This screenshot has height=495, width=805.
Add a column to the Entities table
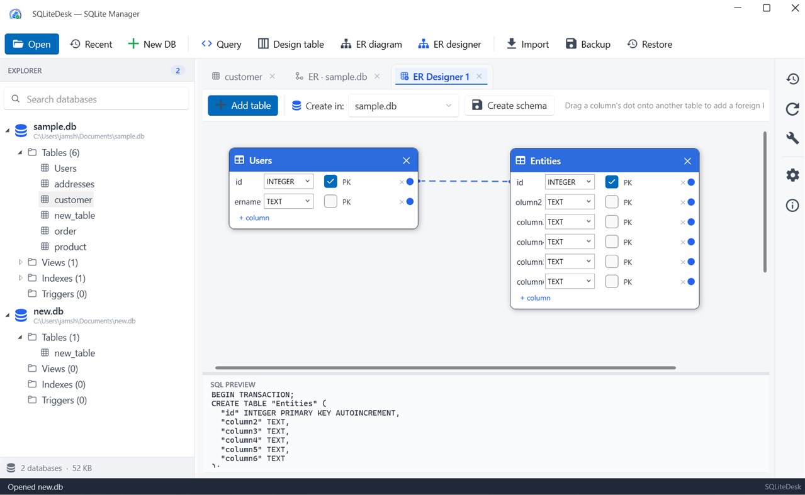click(536, 298)
